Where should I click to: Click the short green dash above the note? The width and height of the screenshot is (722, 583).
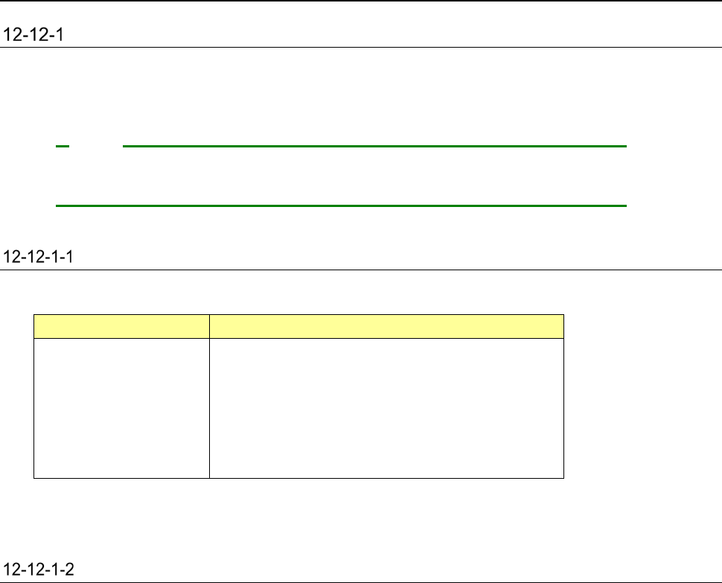[63, 147]
